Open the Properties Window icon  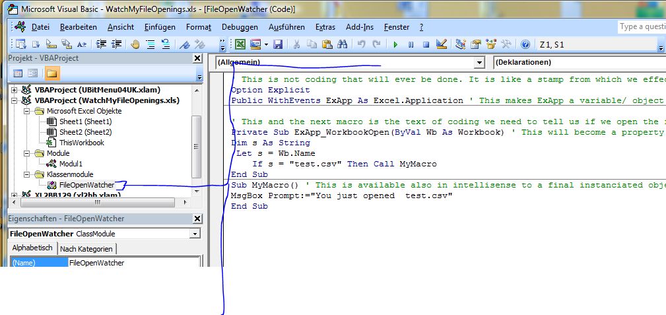[x=476, y=44]
